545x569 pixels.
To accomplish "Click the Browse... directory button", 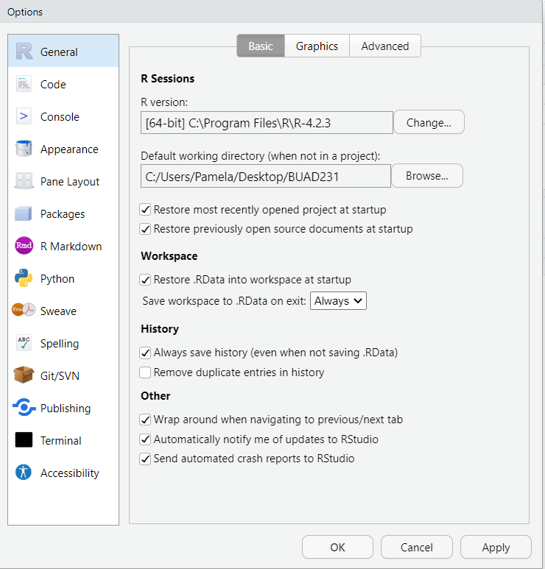I will (427, 176).
